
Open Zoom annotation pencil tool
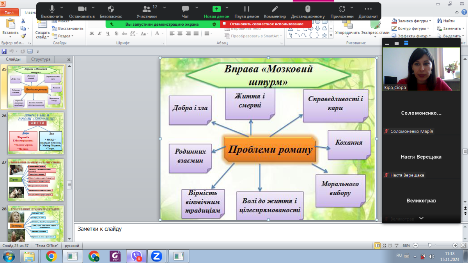[275, 9]
